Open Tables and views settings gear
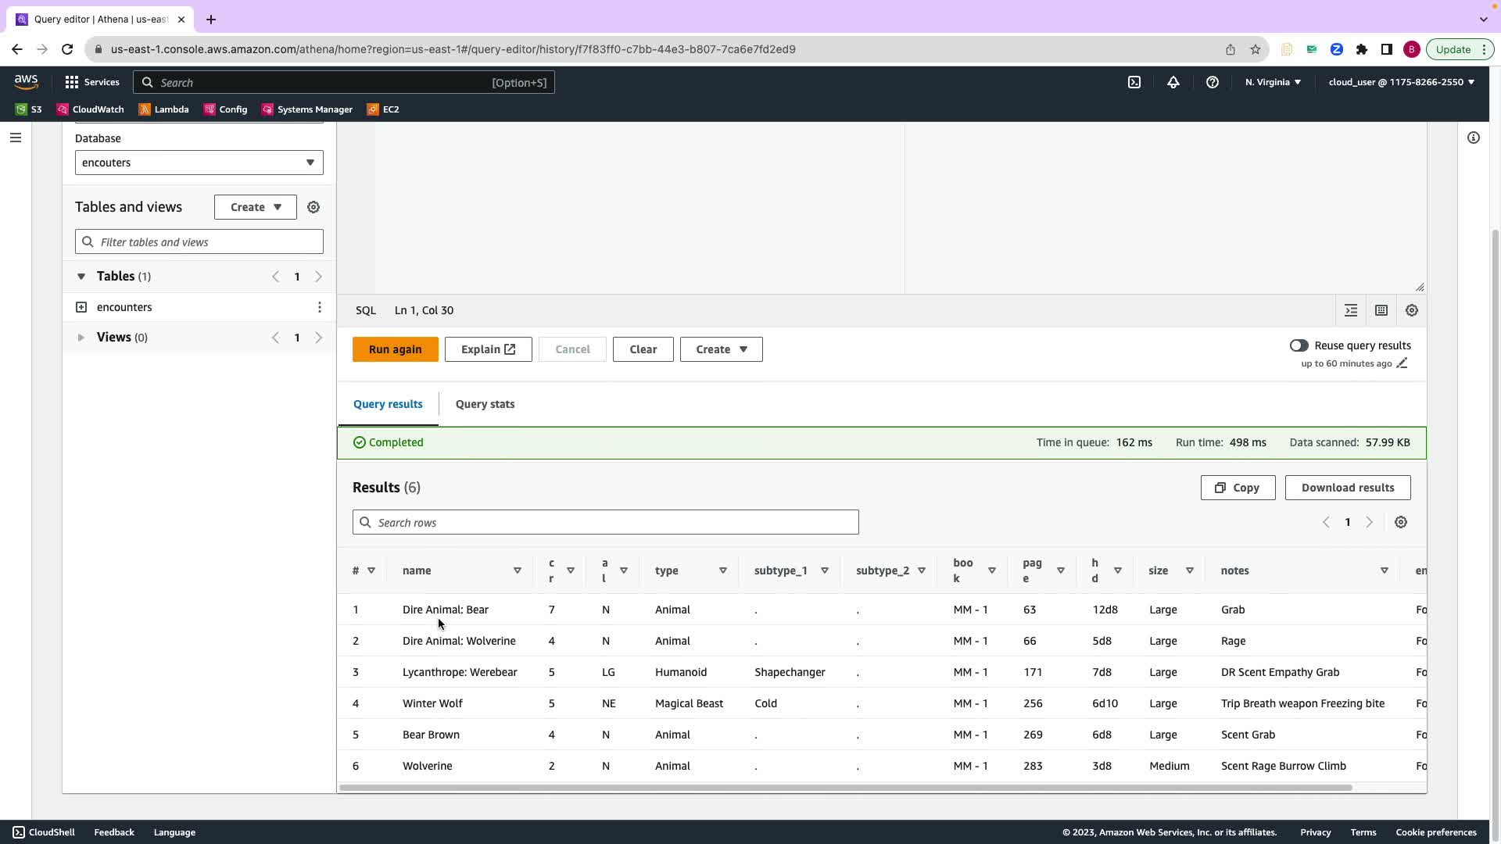Image resolution: width=1501 pixels, height=844 pixels. point(313,207)
